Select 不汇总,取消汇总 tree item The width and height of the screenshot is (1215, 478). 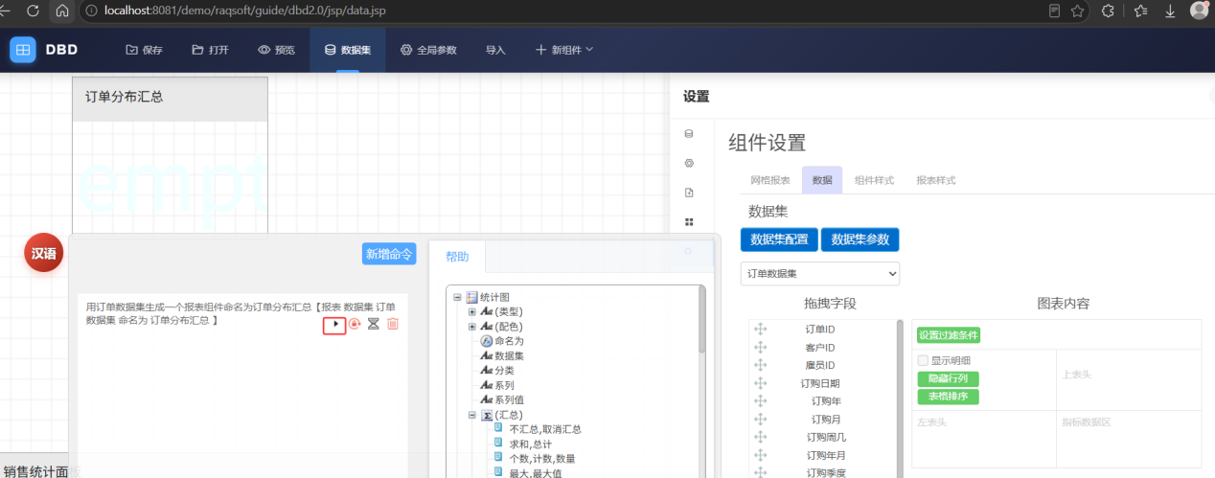(545, 429)
